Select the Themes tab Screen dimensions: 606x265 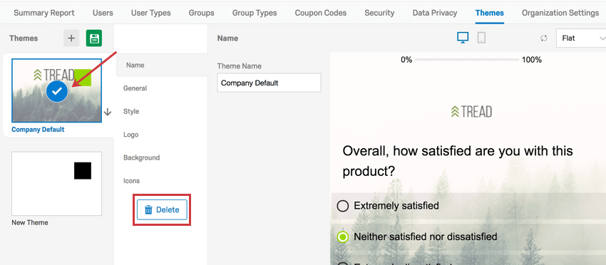(x=489, y=13)
